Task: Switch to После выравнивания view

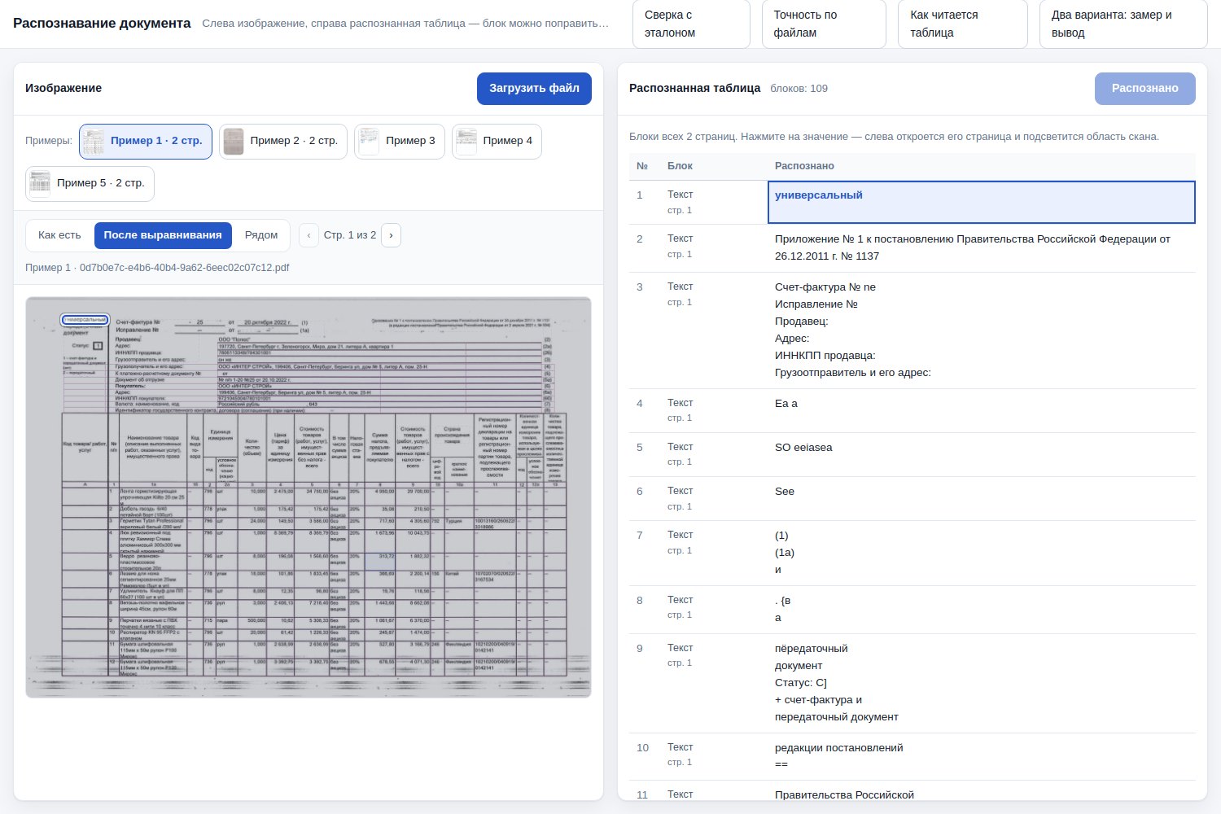Action: click(163, 235)
